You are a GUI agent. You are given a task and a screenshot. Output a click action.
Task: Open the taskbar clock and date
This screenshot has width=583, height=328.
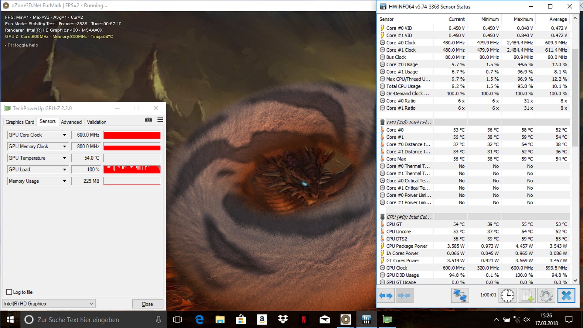click(546, 319)
